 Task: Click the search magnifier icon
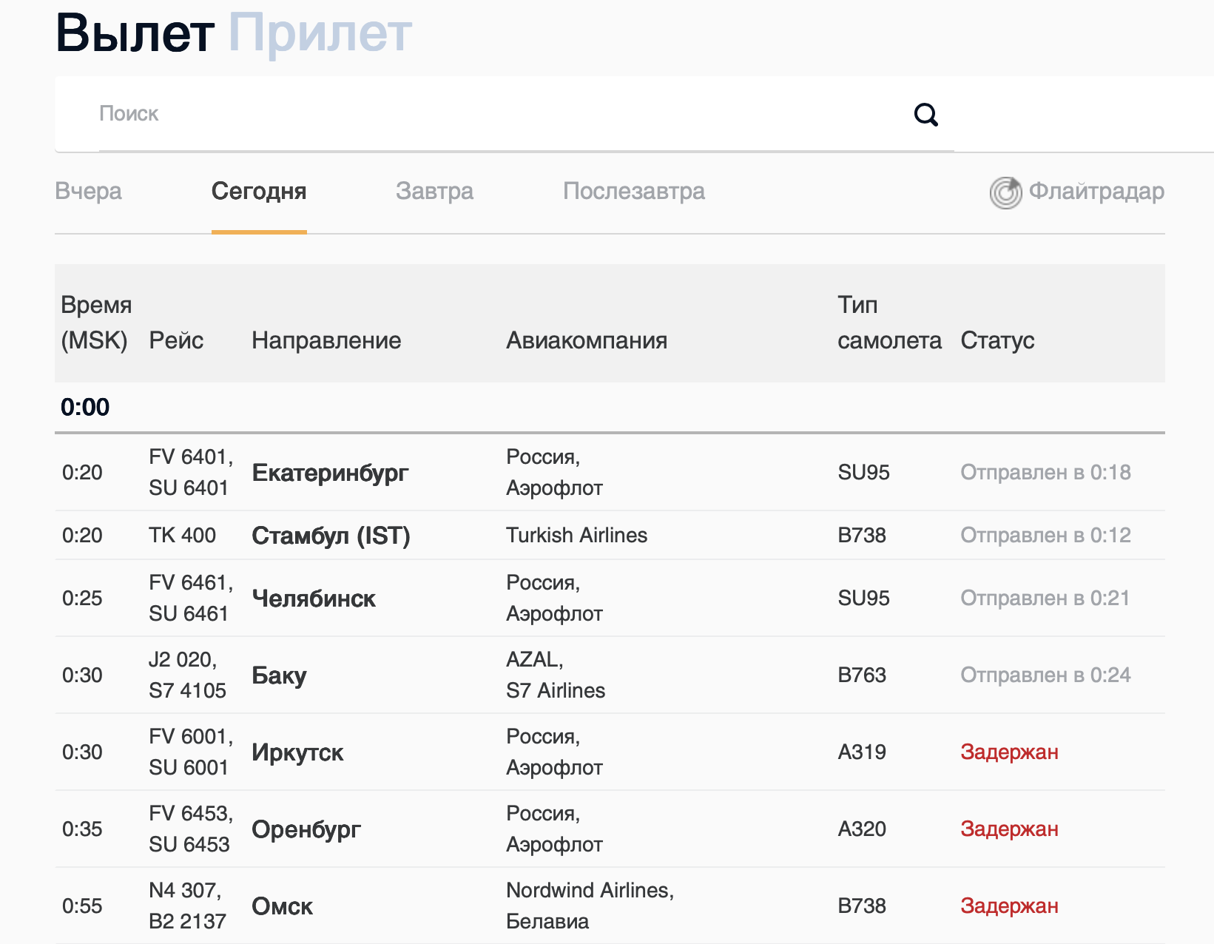[925, 115]
